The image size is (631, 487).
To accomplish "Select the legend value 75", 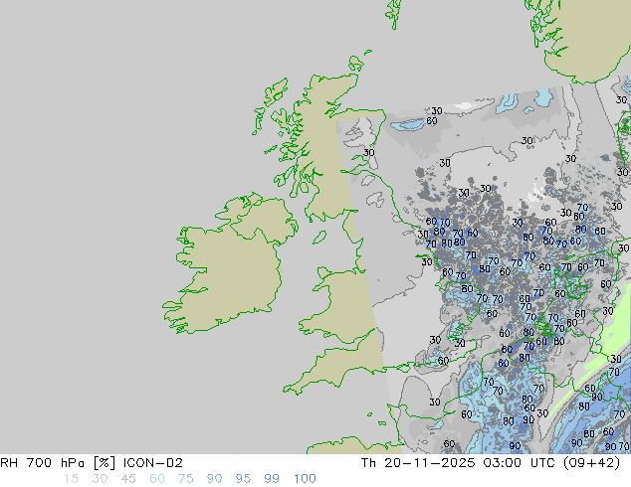I will 185,479.
